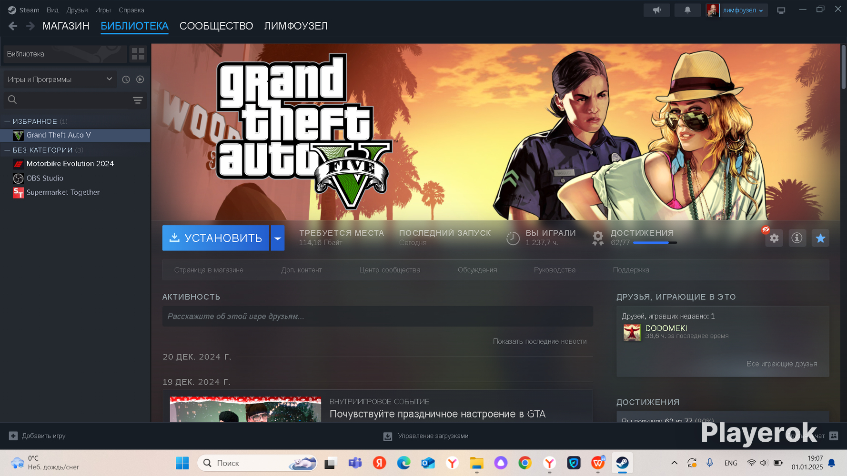Switch library to grid collections view
Screen dimensions: 847x476
[x=138, y=54]
